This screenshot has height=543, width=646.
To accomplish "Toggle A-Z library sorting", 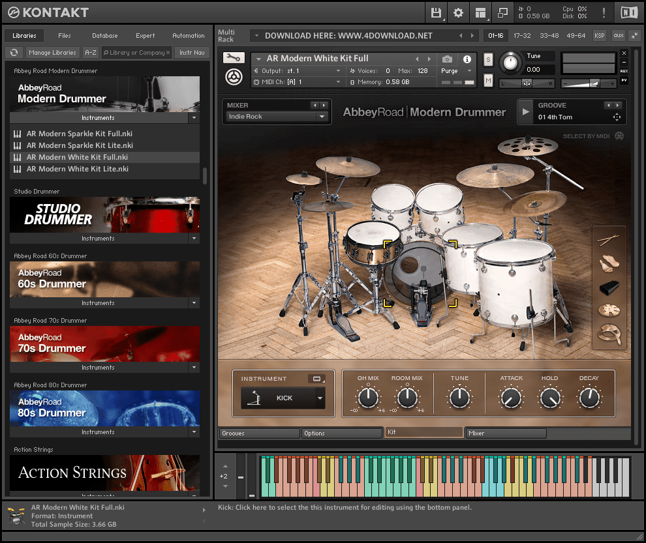I will click(x=90, y=52).
